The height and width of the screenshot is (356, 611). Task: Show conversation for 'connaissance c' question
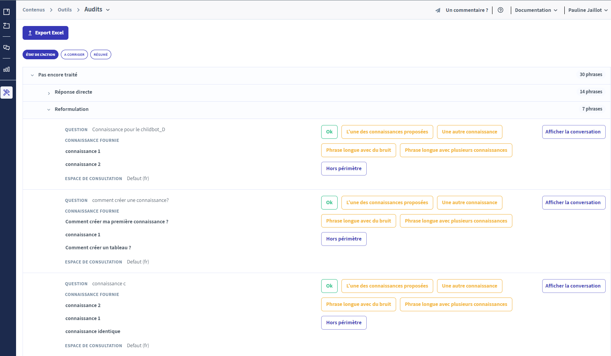tap(573, 286)
